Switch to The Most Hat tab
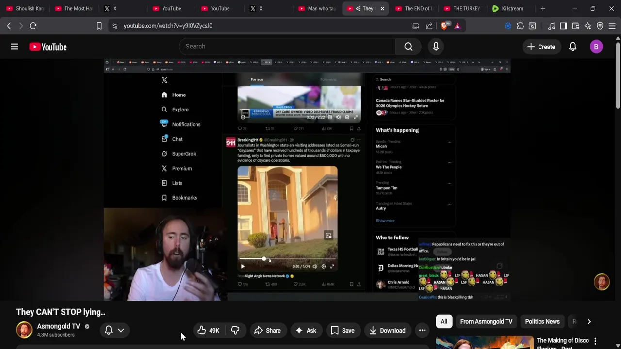 pos(74,8)
